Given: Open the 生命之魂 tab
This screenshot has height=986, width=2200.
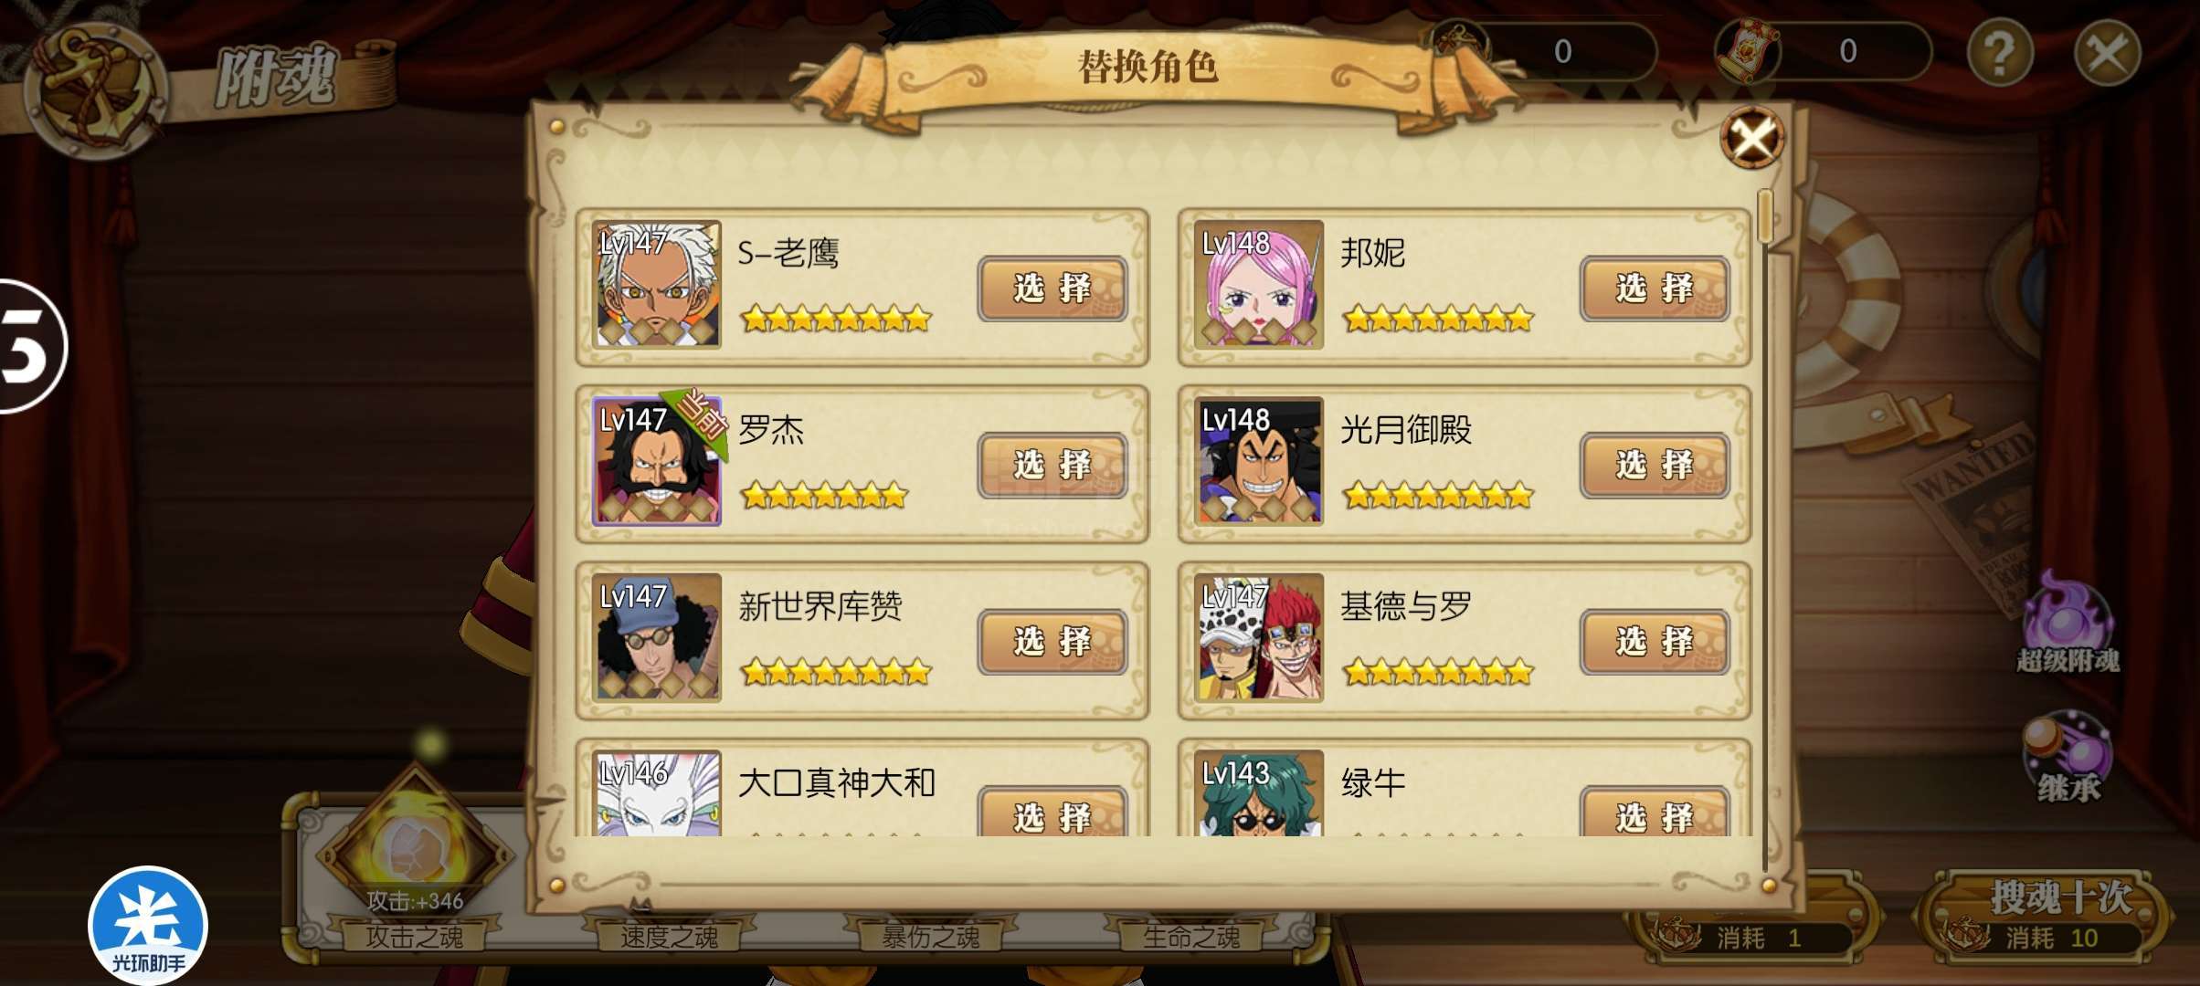Looking at the screenshot, I should [x=1191, y=937].
